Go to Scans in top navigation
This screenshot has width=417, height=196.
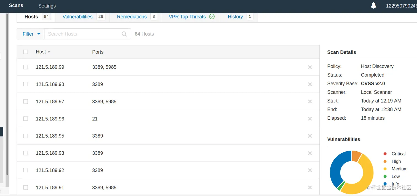pos(16,6)
